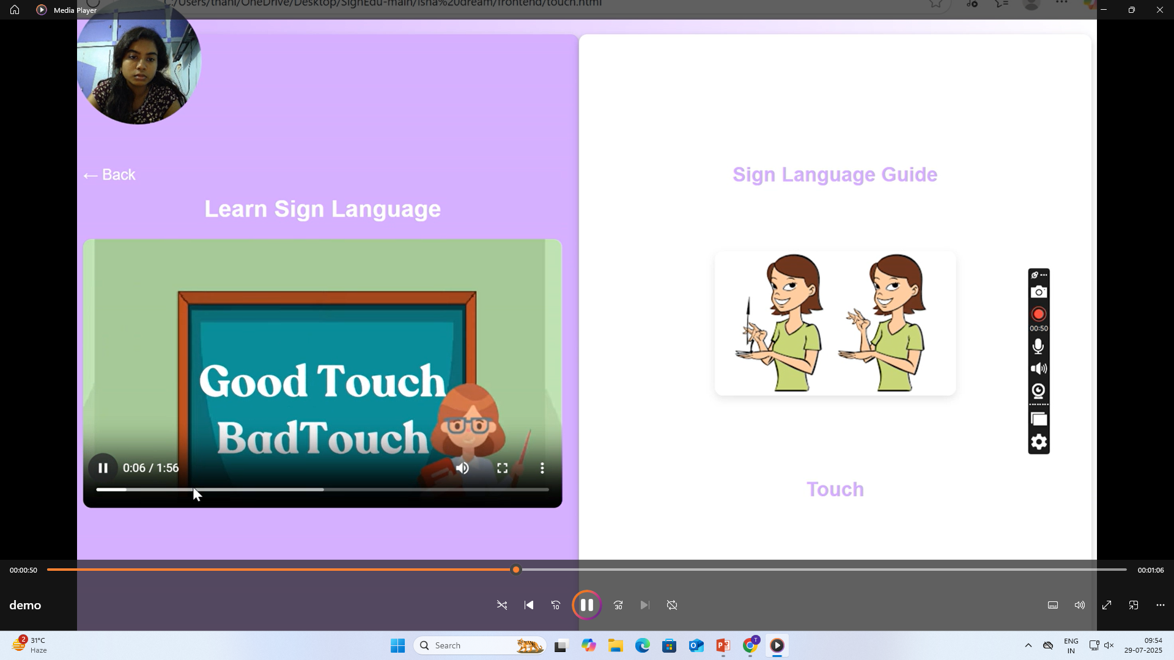Click the recorder's camera screenshot icon
The image size is (1174, 660).
1038,292
